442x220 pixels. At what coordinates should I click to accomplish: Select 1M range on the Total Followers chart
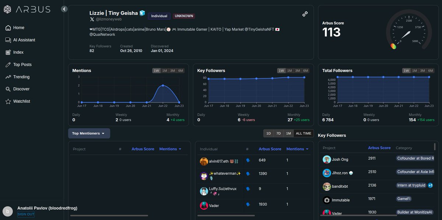tap(414, 71)
